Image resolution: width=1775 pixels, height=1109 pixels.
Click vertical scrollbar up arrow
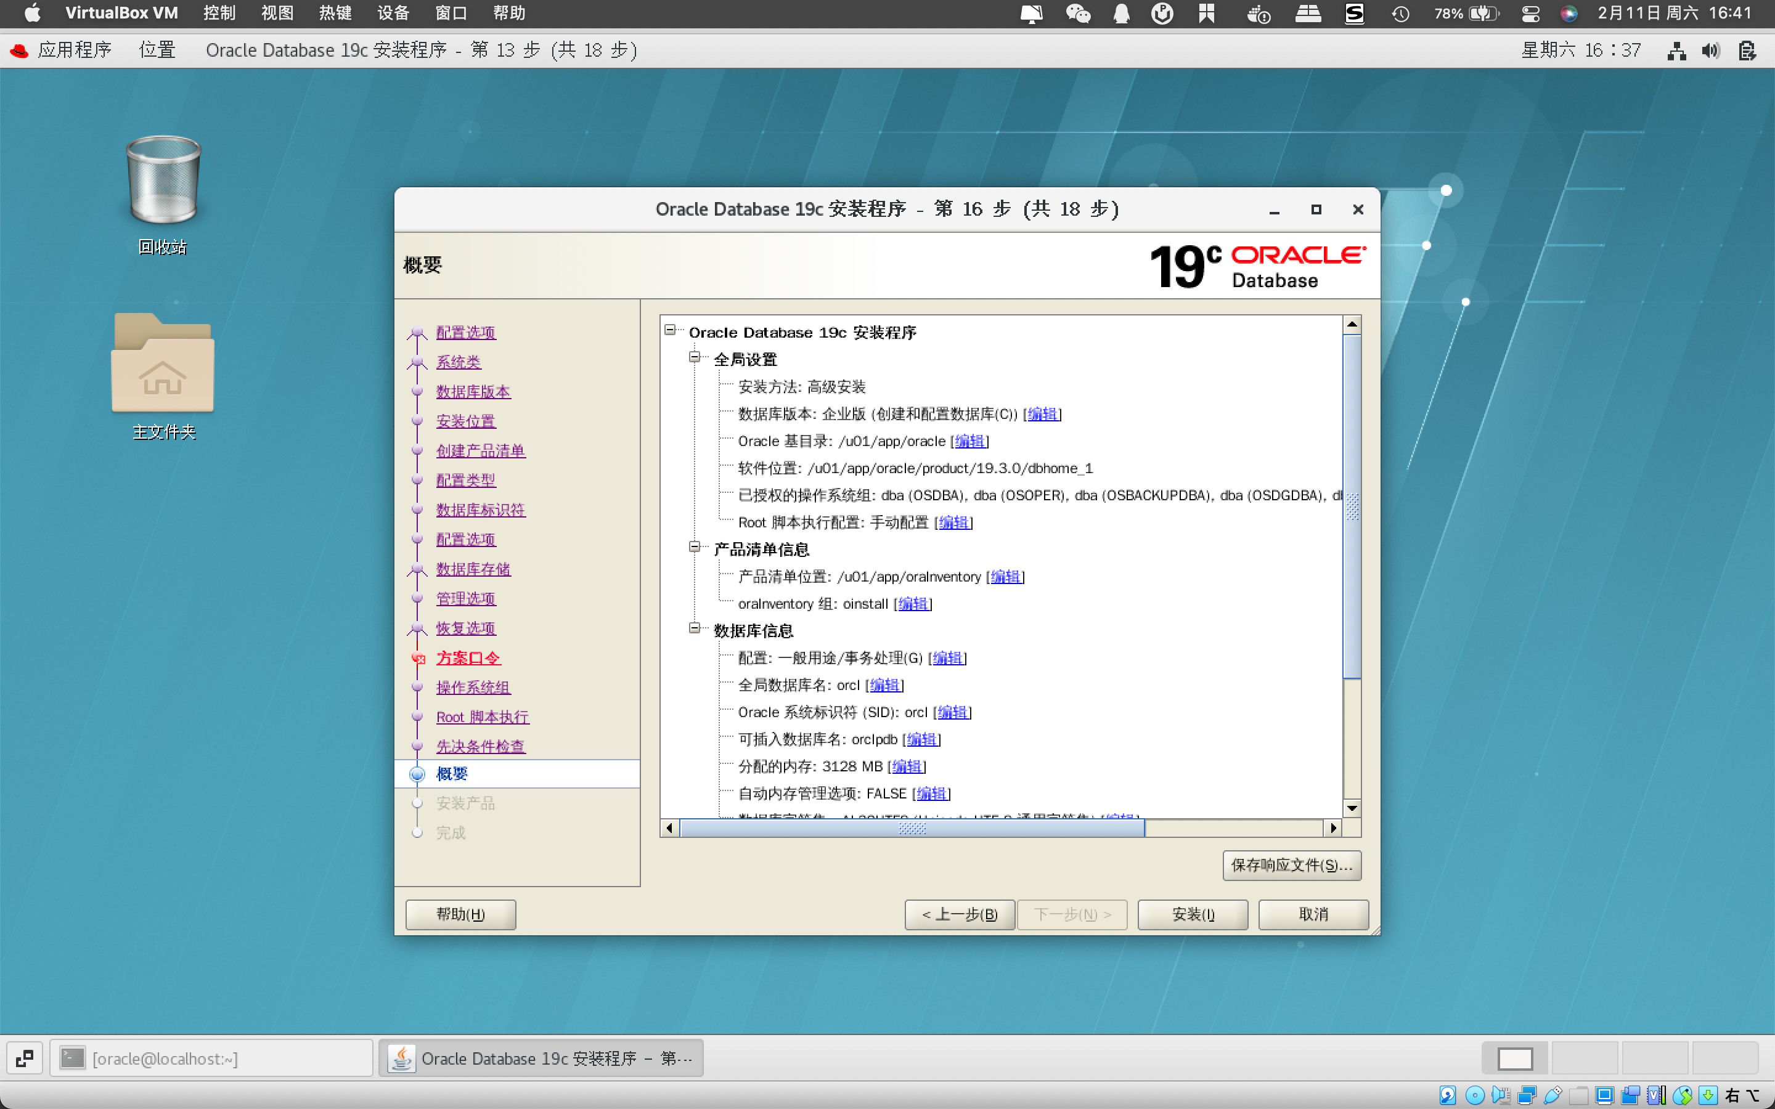[1352, 324]
